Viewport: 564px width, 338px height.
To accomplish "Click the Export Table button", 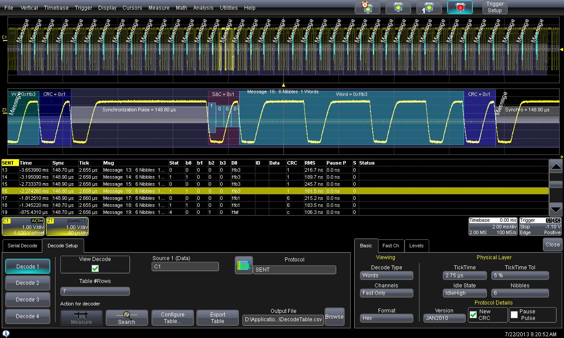I will (217, 318).
